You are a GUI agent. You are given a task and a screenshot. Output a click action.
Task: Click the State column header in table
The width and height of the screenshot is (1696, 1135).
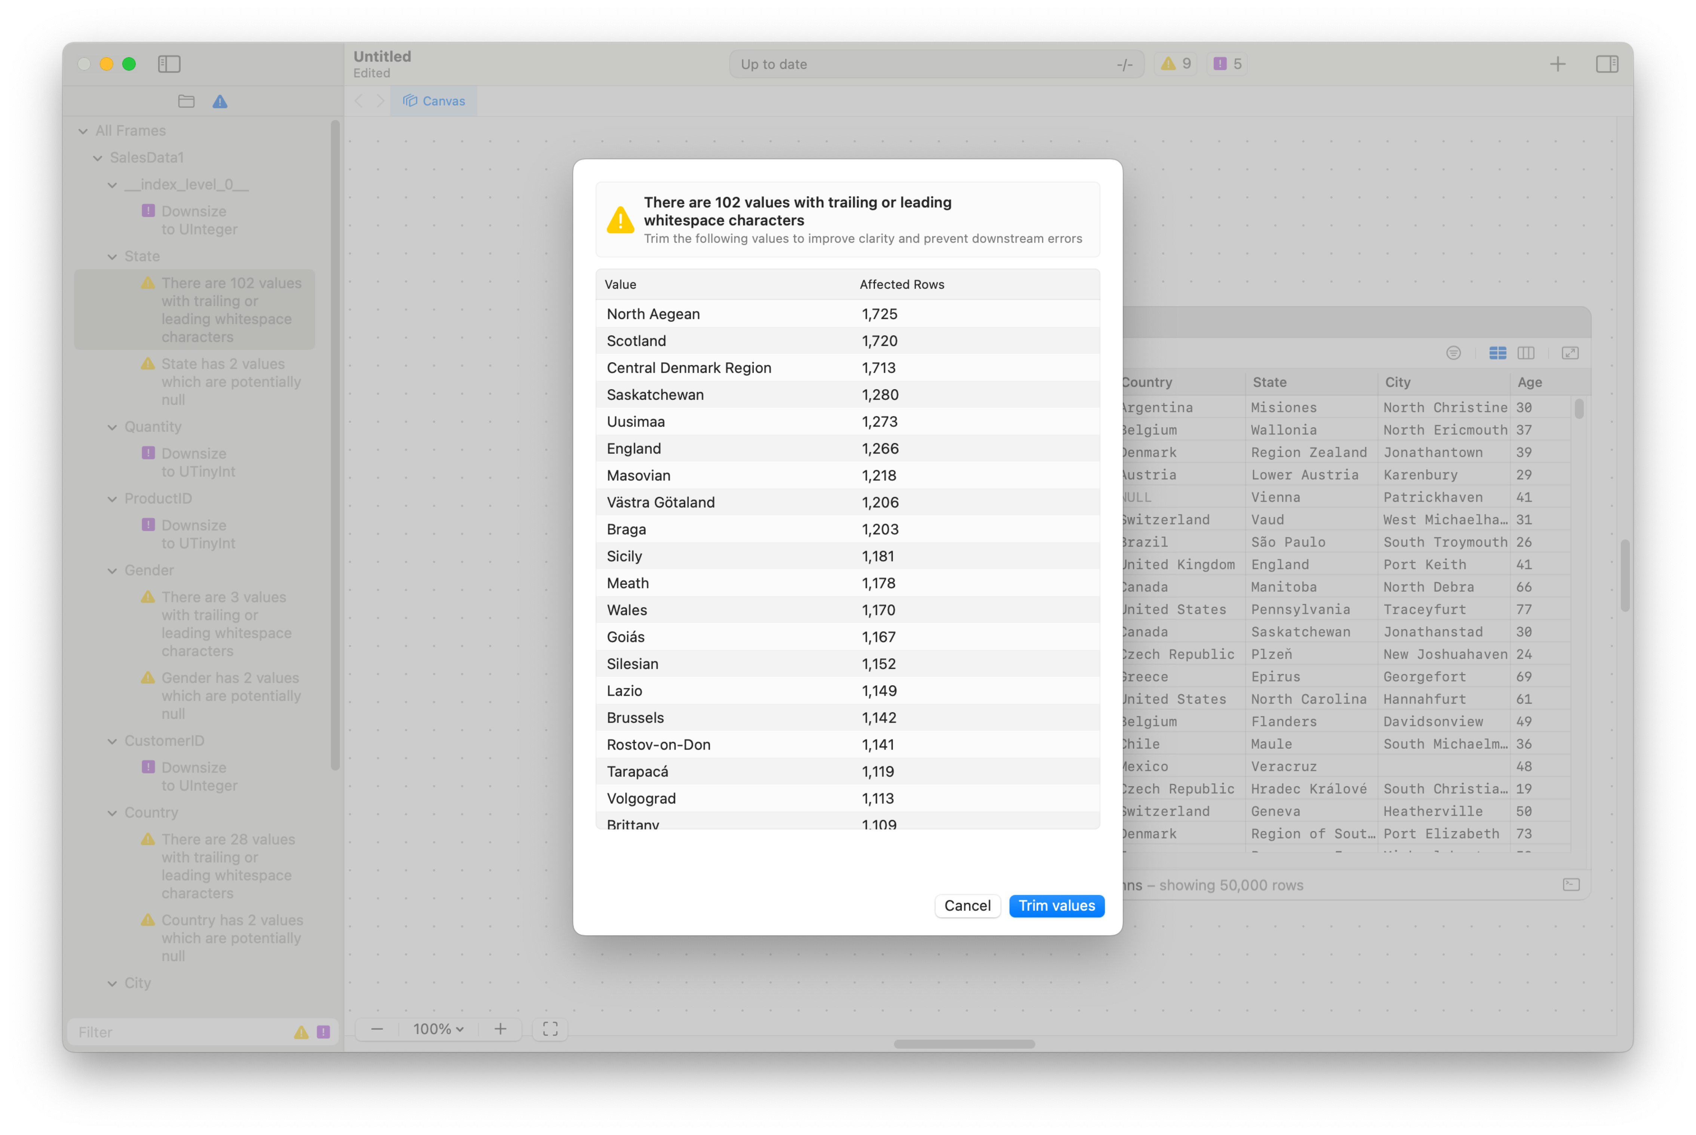tap(1312, 382)
